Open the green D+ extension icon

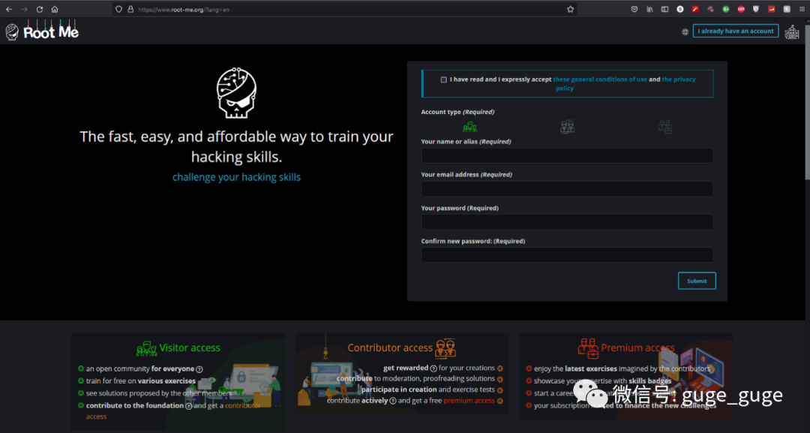[726, 9]
